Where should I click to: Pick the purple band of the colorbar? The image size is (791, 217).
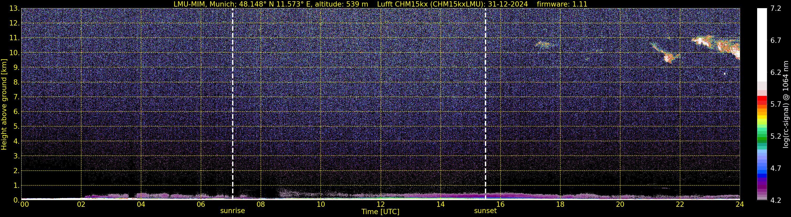pos(762,183)
